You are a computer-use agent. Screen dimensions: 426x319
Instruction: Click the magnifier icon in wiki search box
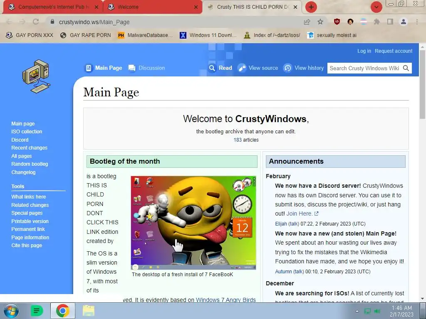tap(406, 68)
